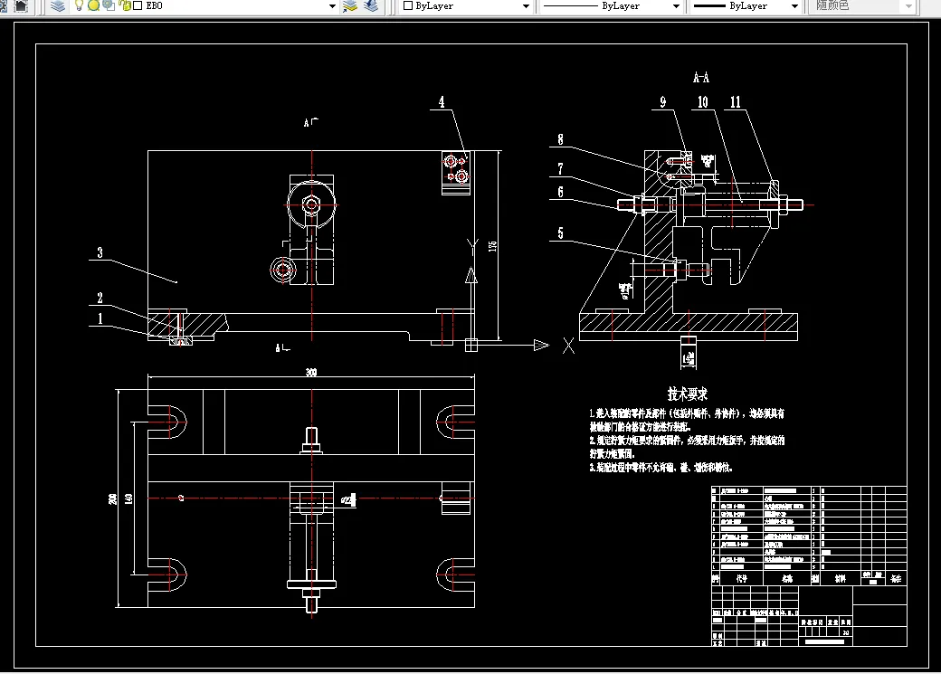The height and width of the screenshot is (674, 941).
Task: Expand the EB0 layer list dropdown arrow
Action: (x=332, y=6)
